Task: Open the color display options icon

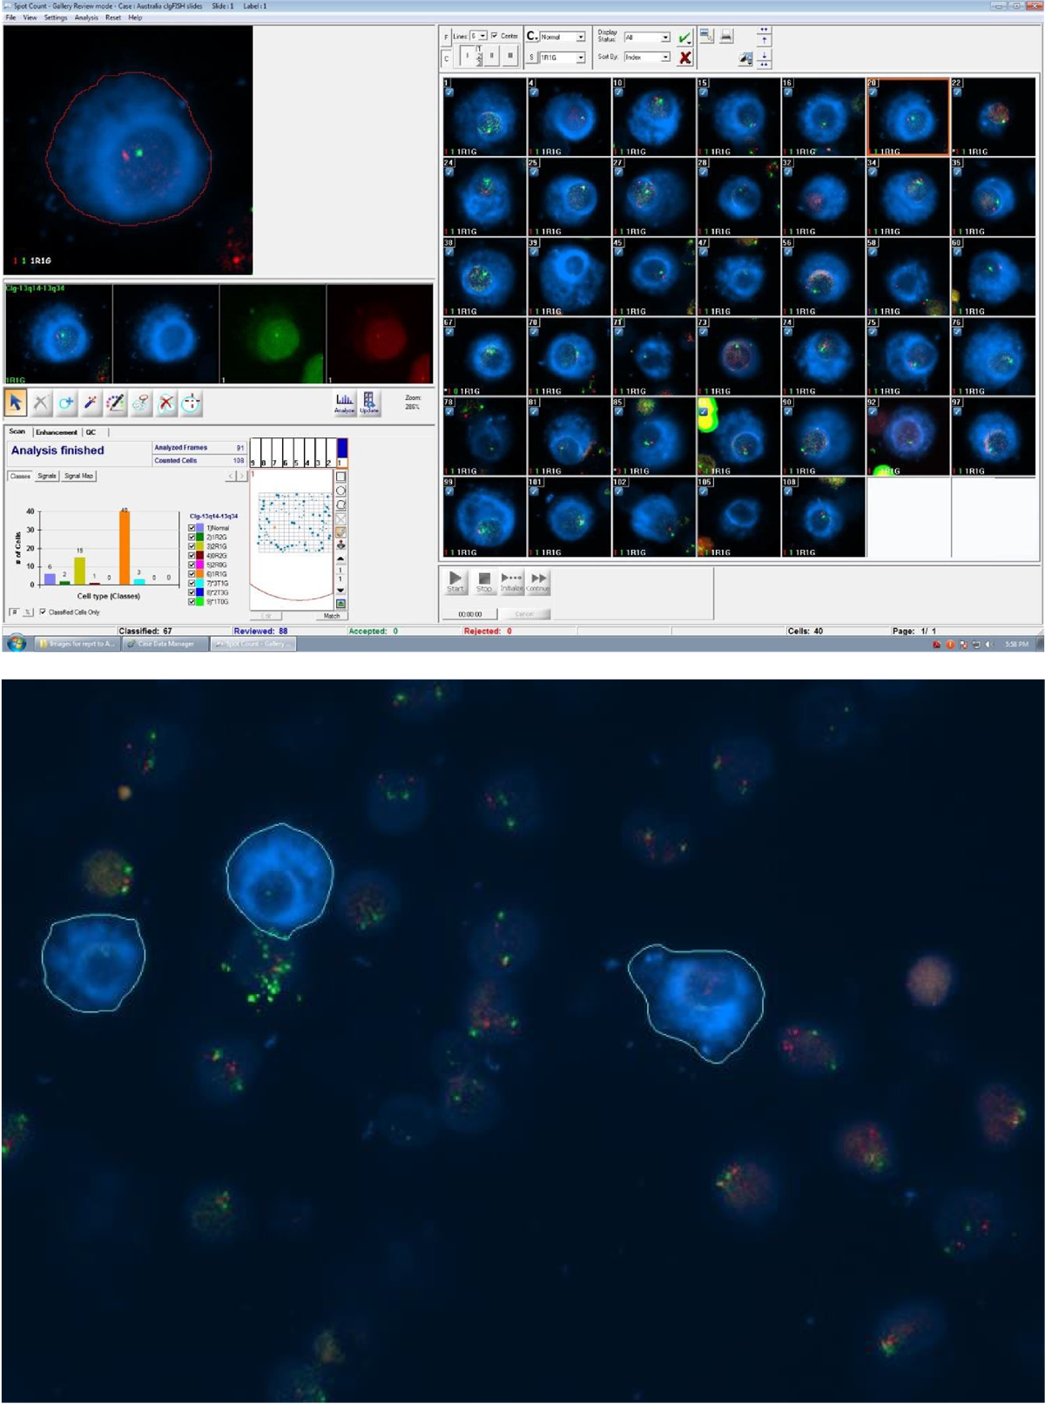Action: tap(745, 58)
